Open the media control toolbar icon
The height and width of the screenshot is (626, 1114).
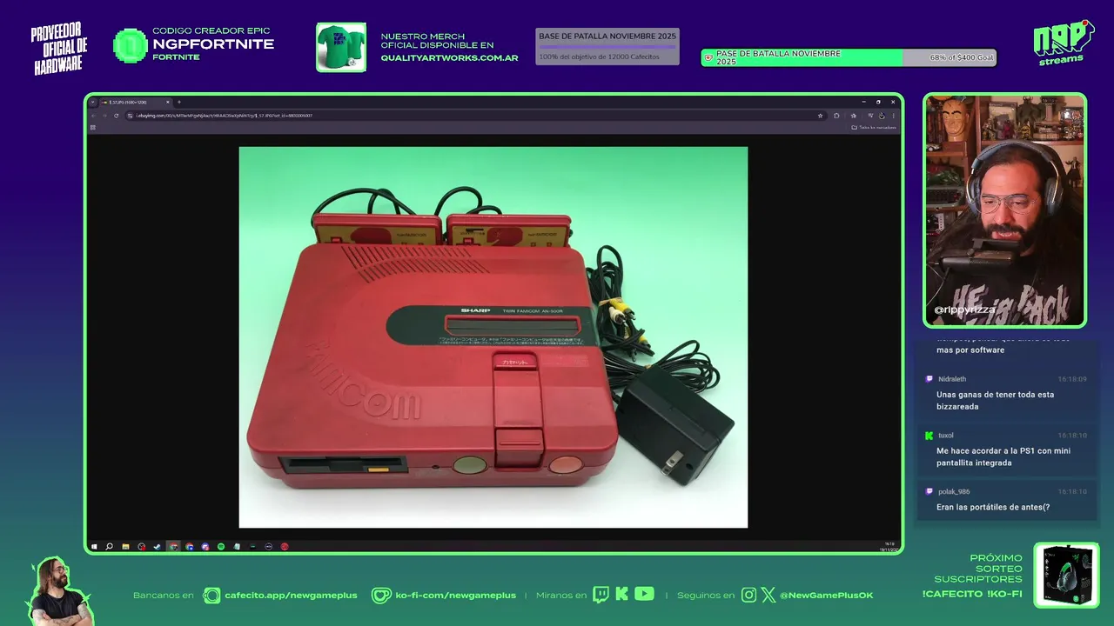pos(869,115)
